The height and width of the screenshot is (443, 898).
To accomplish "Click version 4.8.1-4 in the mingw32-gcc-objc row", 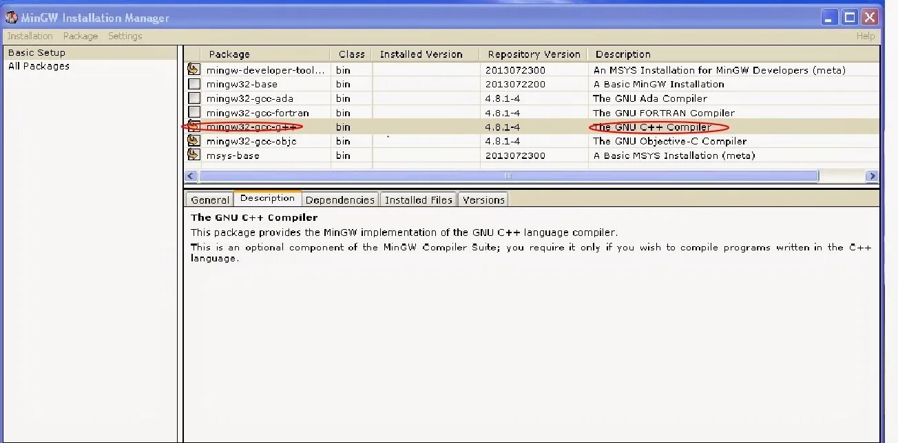I will (x=502, y=141).
